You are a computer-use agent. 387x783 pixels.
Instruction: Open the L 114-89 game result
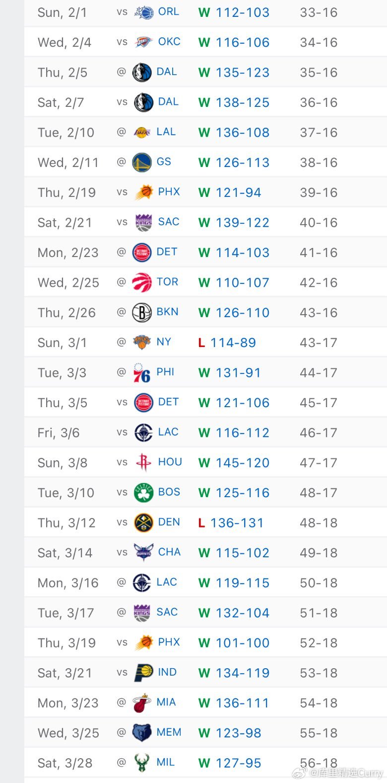[x=227, y=343]
